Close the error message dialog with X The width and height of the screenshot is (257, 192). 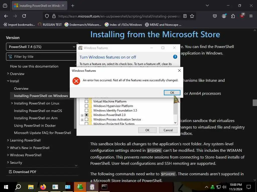point(179,70)
